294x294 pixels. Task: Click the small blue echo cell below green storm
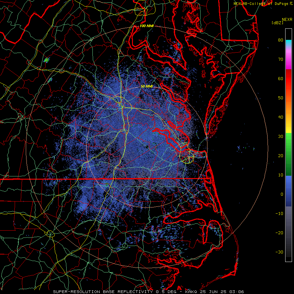[50, 80]
